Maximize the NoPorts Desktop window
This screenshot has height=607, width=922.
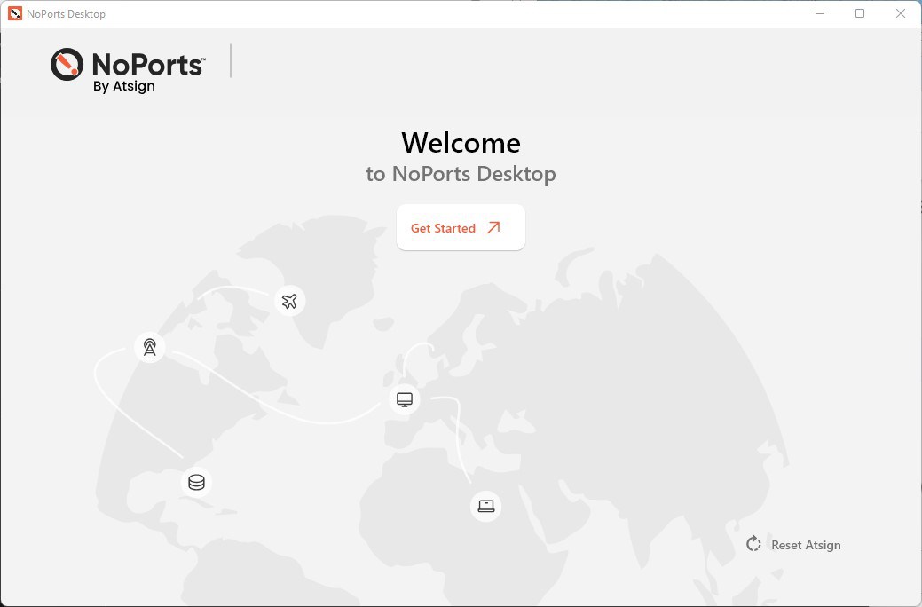(860, 13)
